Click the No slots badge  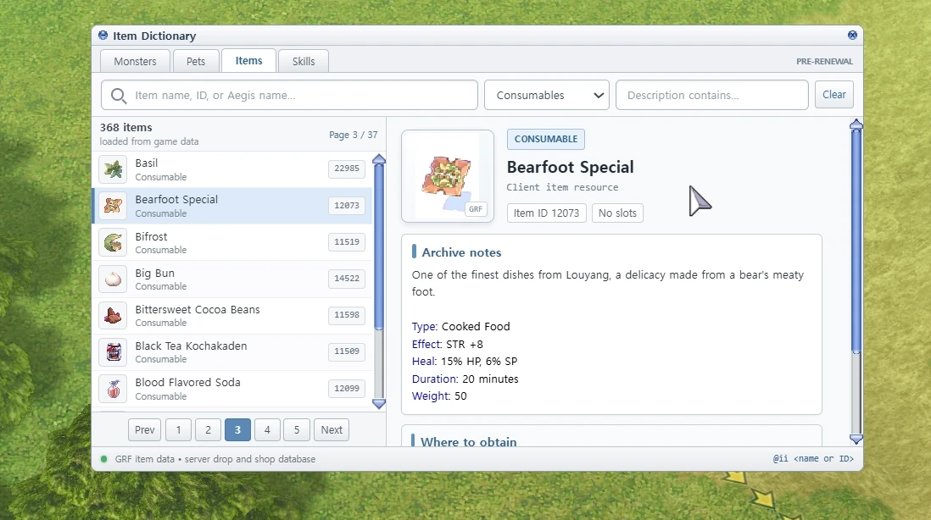click(617, 213)
